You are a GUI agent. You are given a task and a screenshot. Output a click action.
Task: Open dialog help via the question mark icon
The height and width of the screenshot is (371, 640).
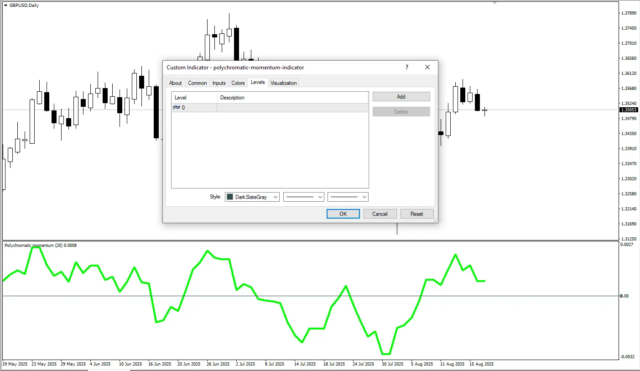tap(406, 67)
